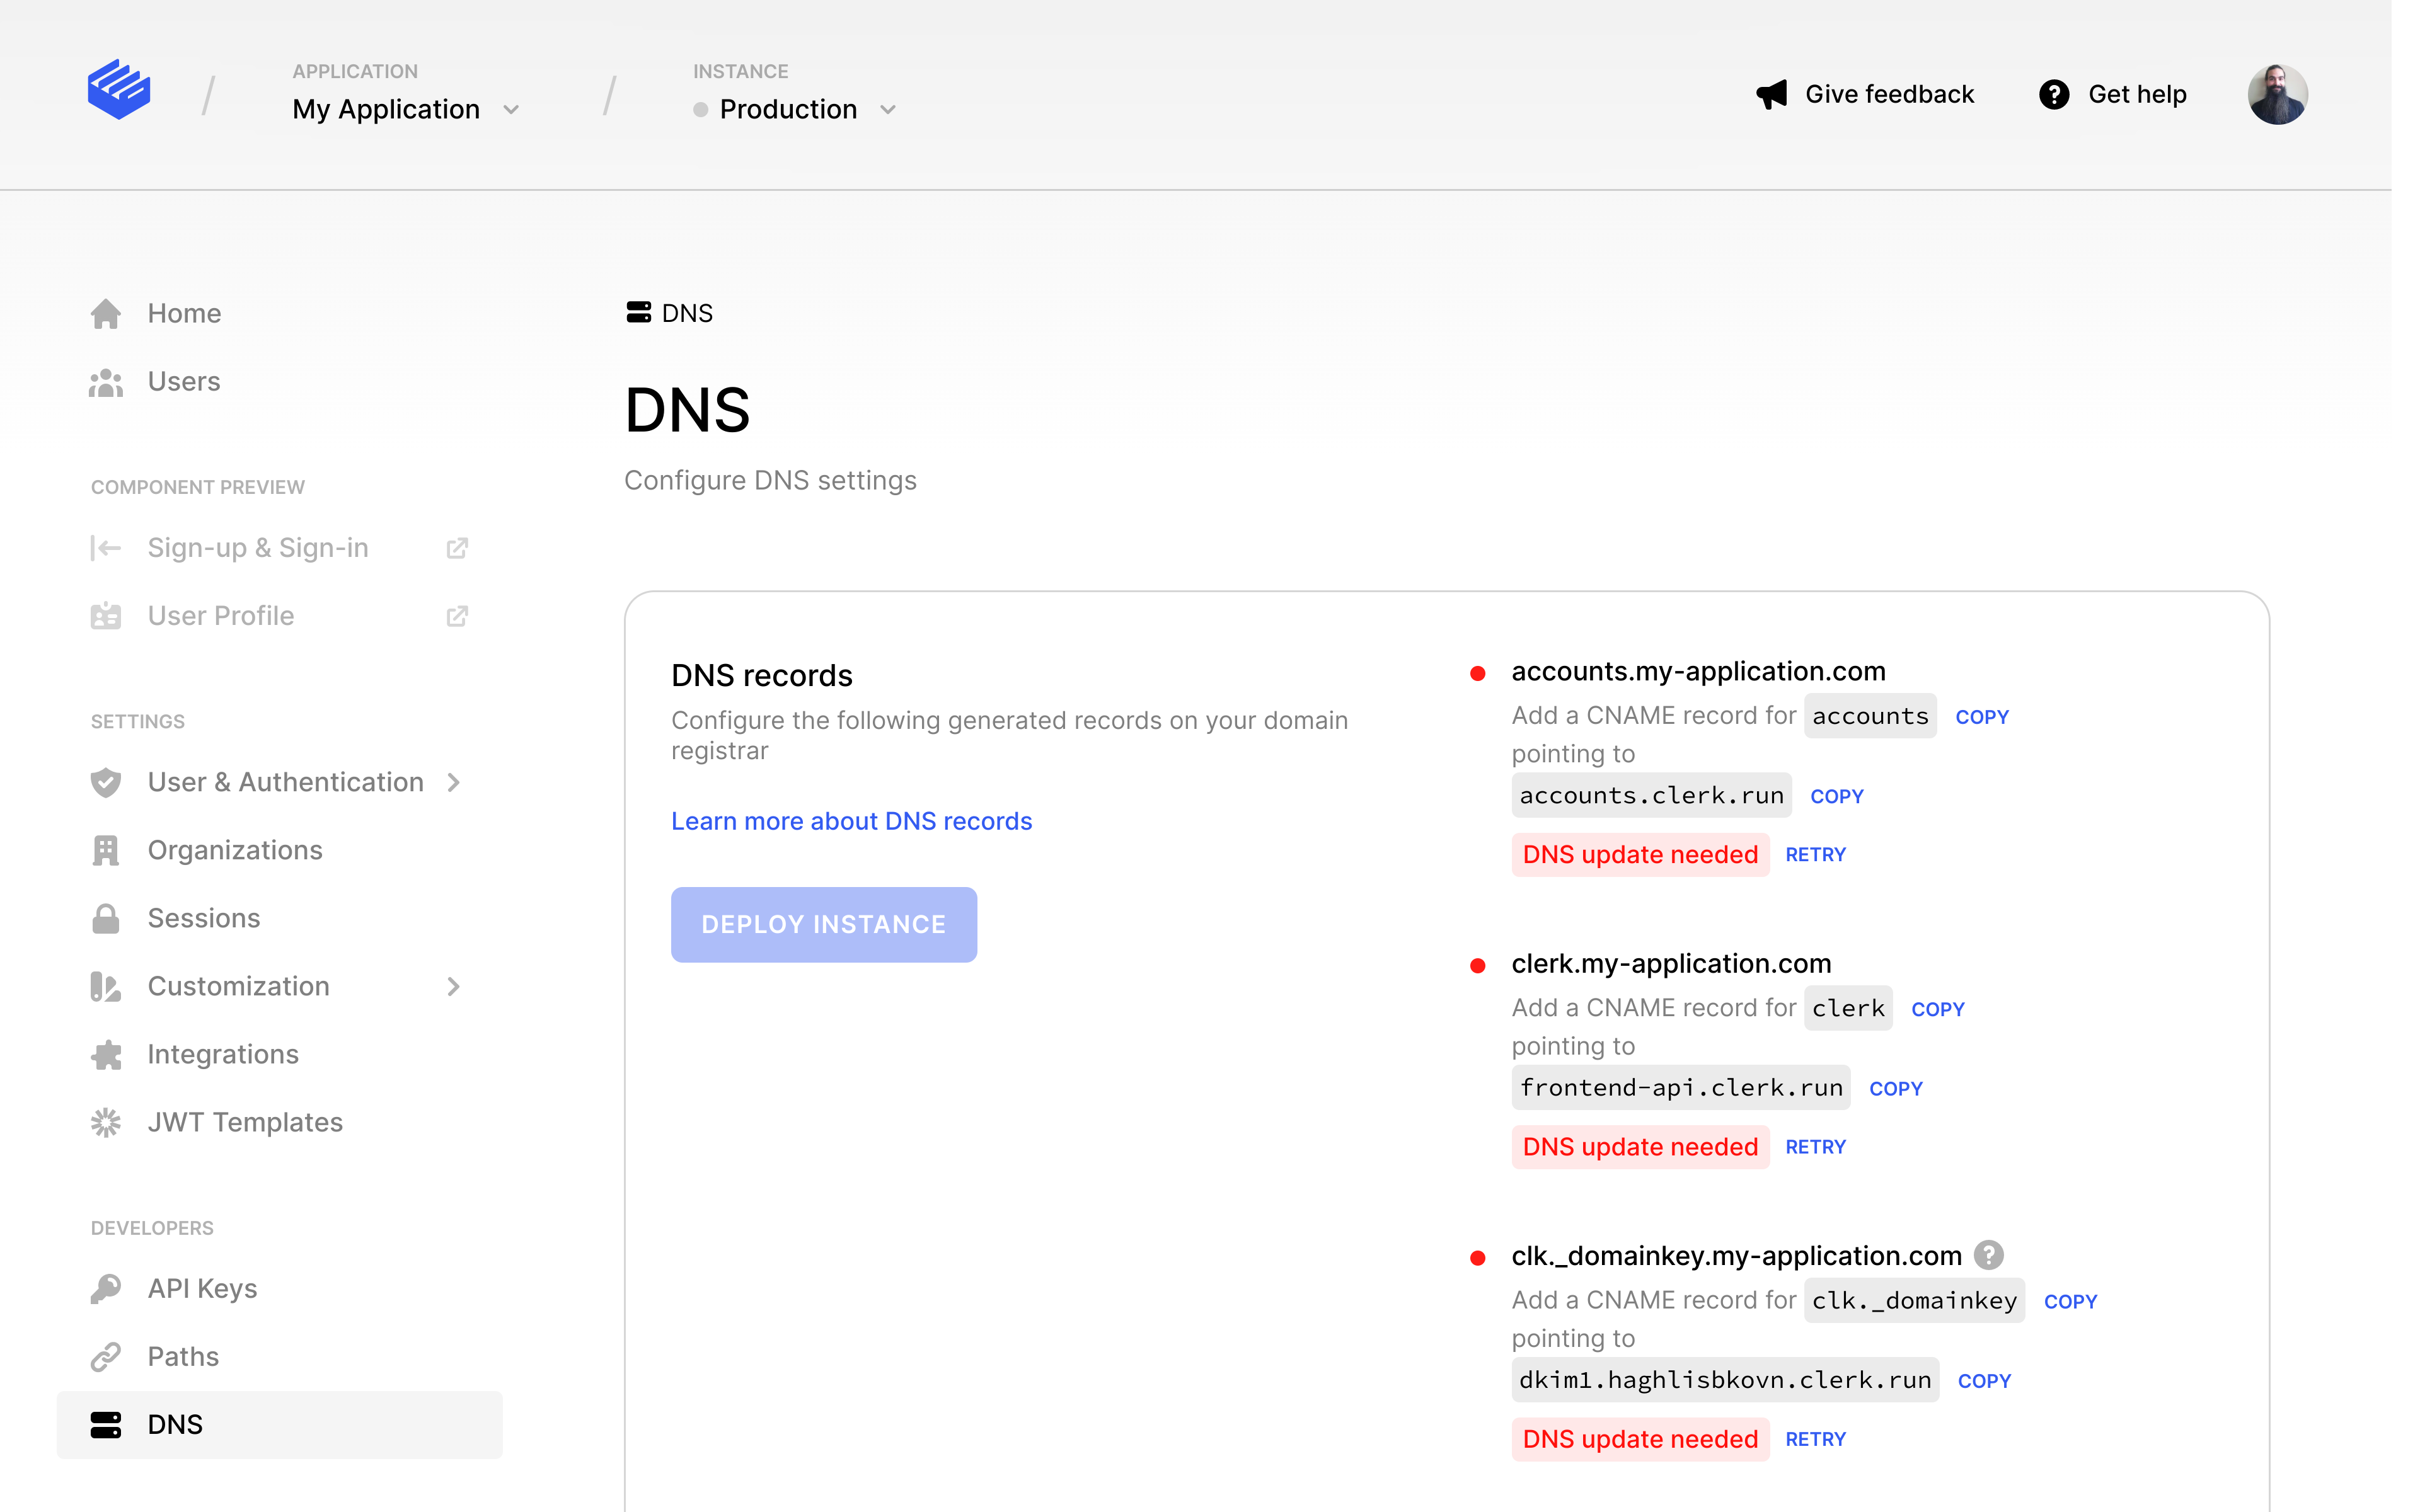Retry DNS check for clerk.my-application.com
The height and width of the screenshot is (1512, 2420).
(x=1815, y=1147)
